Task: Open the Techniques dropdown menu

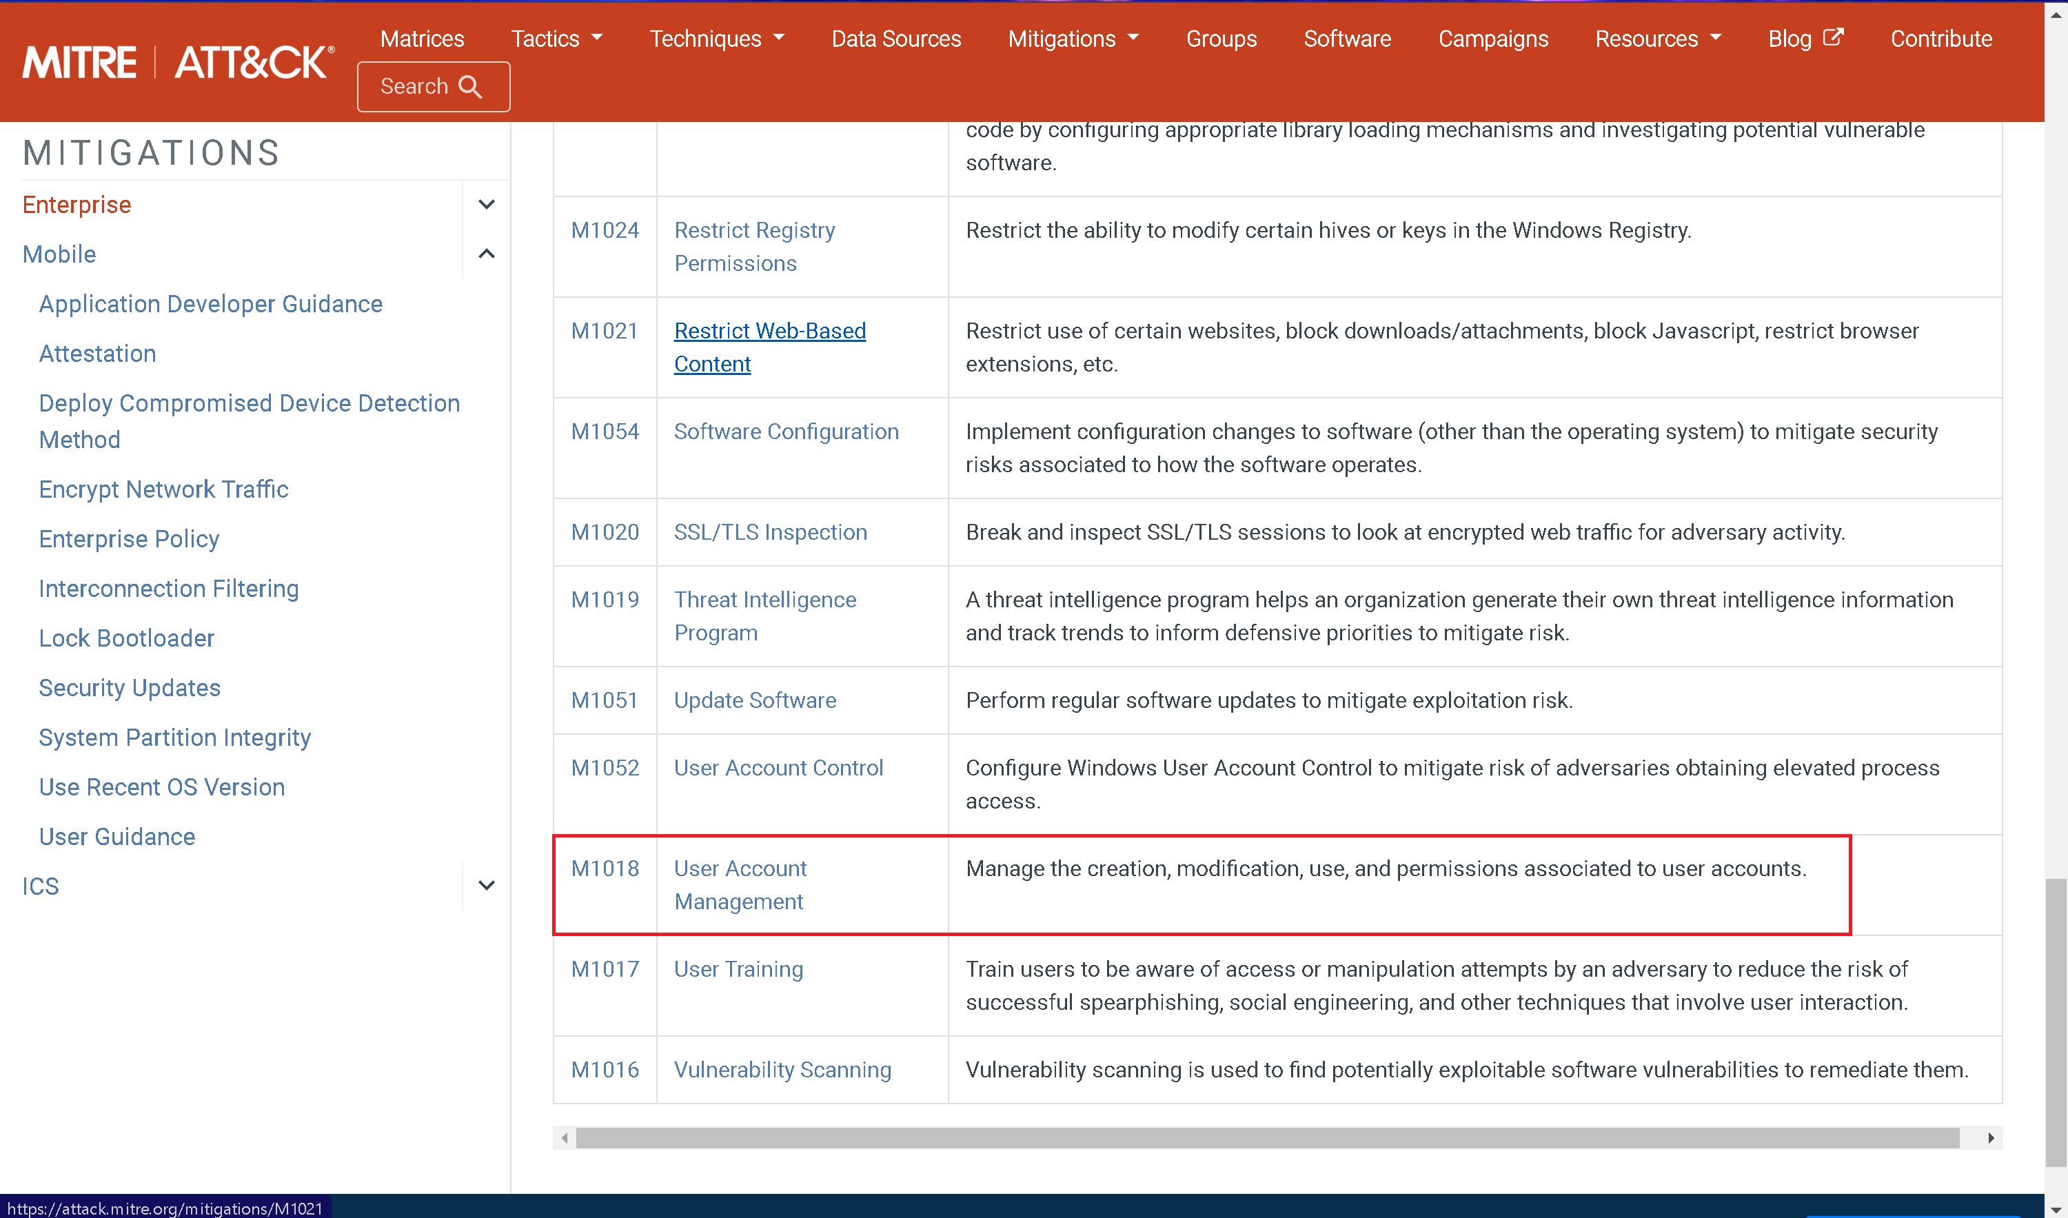Action: (716, 39)
